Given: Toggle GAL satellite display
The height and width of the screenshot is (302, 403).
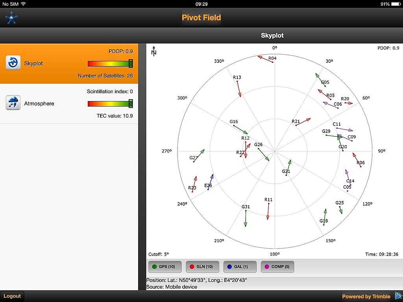Looking at the screenshot, I should [240, 267].
